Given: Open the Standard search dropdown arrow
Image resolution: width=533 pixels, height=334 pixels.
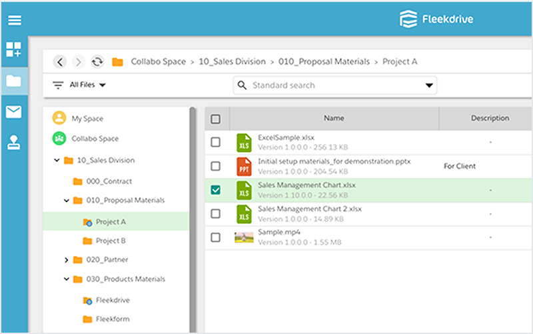Looking at the screenshot, I should click(x=429, y=85).
